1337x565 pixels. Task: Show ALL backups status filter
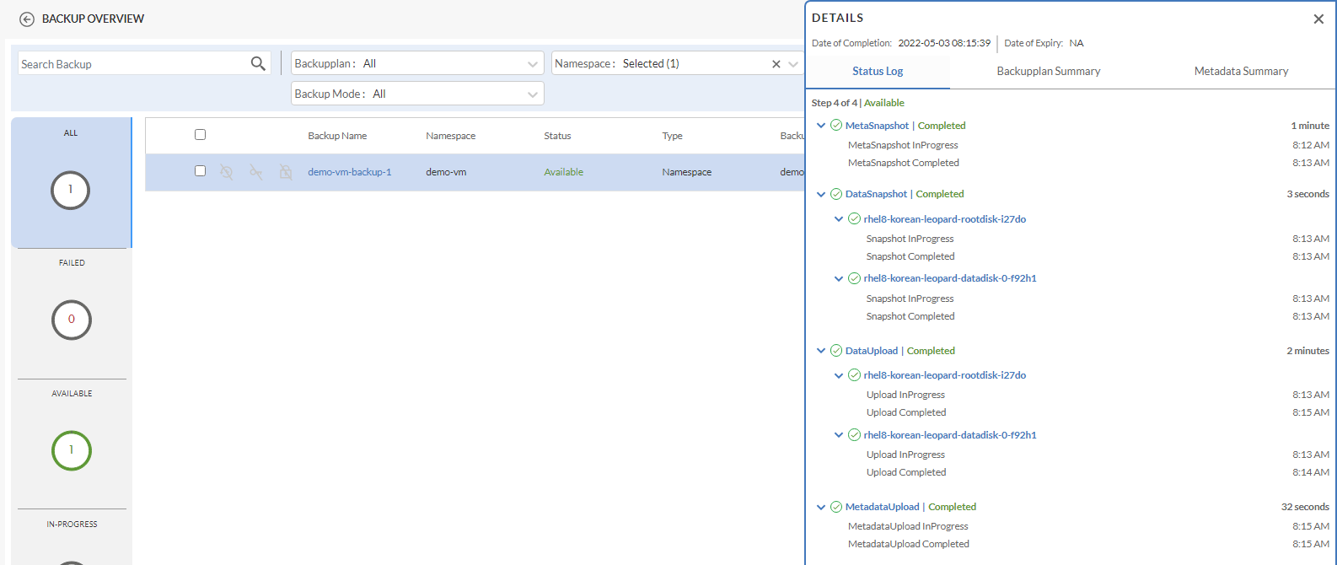[71, 182]
